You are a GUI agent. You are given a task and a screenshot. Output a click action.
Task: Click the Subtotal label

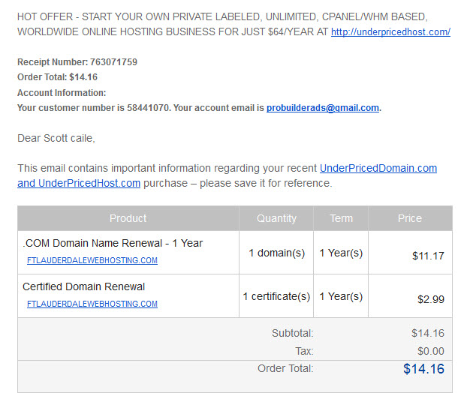pos(293,333)
